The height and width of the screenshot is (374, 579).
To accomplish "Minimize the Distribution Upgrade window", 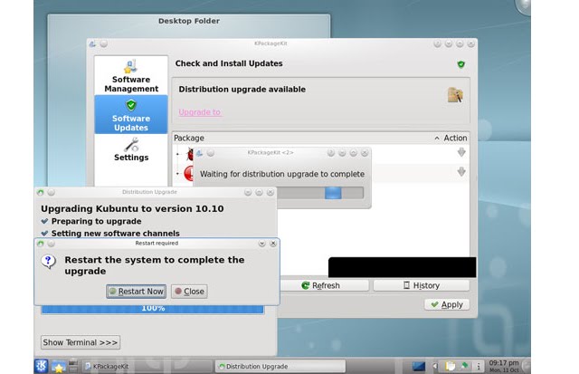I will click(248, 192).
